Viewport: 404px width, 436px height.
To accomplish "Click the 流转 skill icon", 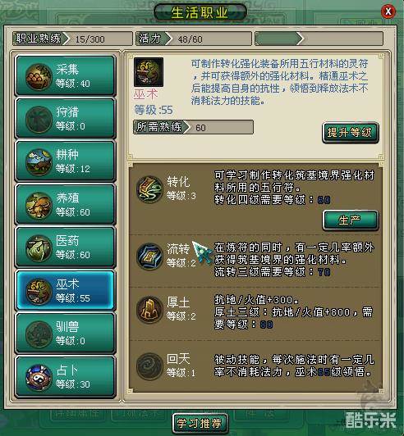I will 149,256.
